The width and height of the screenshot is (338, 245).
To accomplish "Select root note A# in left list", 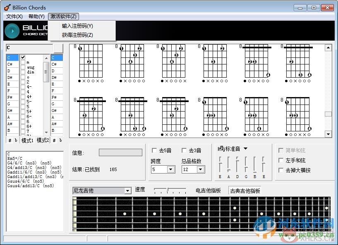I will [12, 124].
